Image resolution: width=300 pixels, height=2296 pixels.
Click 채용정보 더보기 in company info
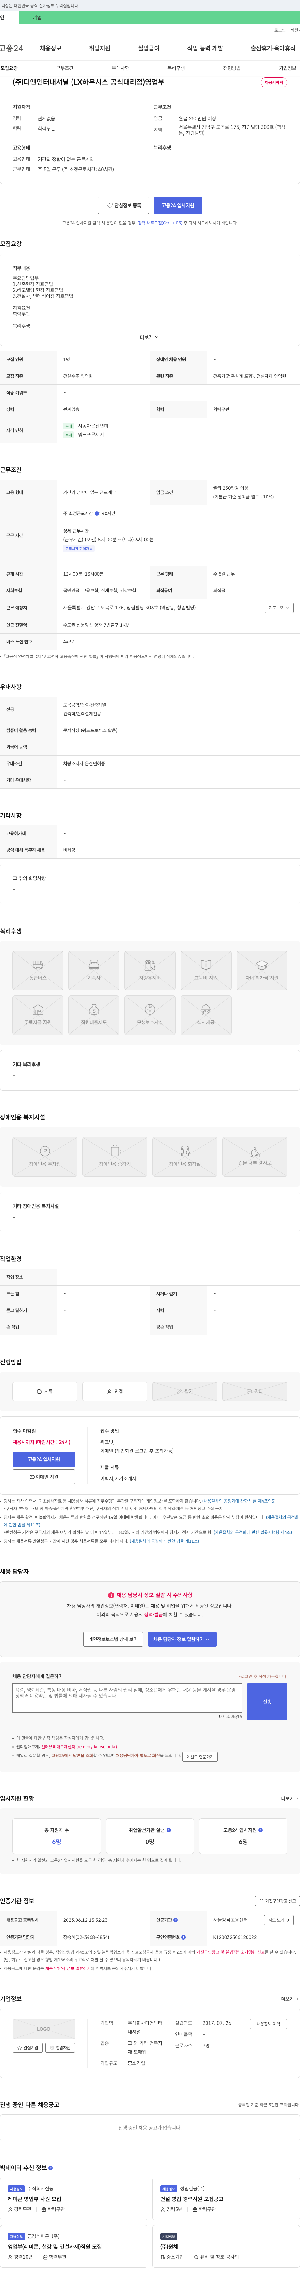268,2024
